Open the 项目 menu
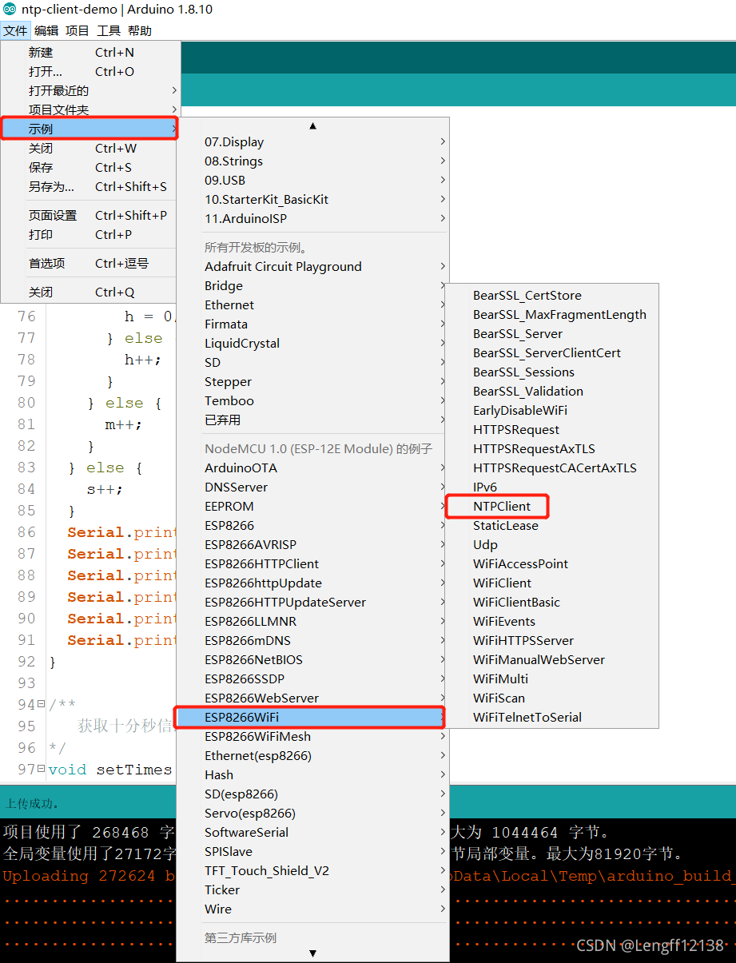Screen dimensions: 736x963 78,30
